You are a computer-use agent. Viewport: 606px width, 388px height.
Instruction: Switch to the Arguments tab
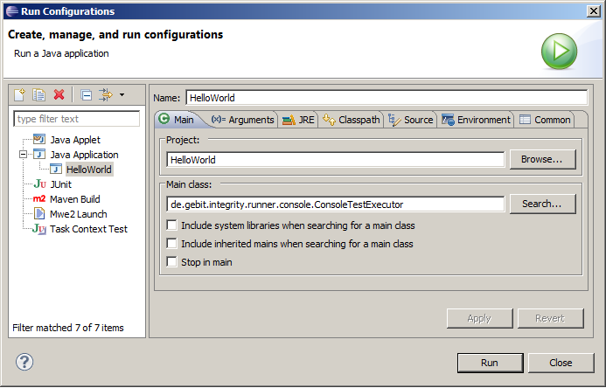click(243, 120)
